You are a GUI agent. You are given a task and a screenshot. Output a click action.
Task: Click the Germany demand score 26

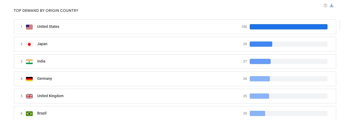point(245,79)
